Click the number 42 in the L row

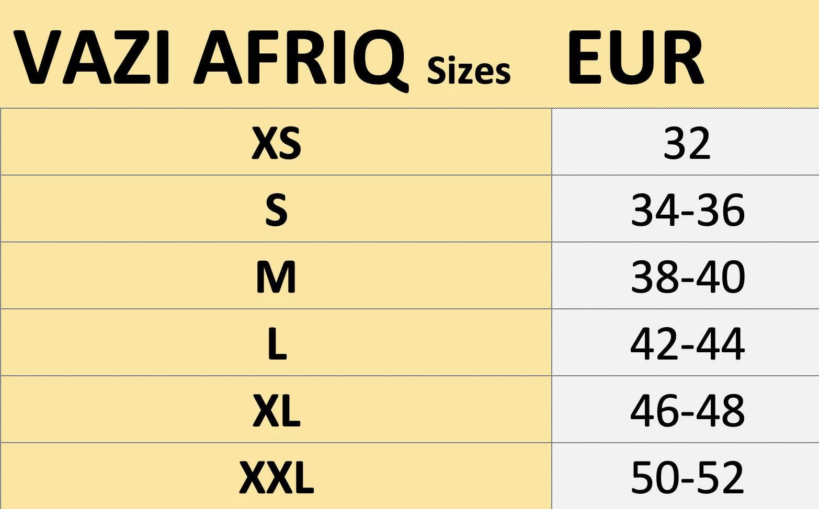654,344
